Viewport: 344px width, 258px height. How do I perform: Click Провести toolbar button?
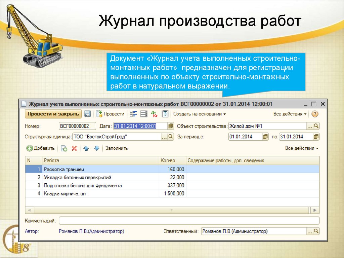[x=110, y=114]
